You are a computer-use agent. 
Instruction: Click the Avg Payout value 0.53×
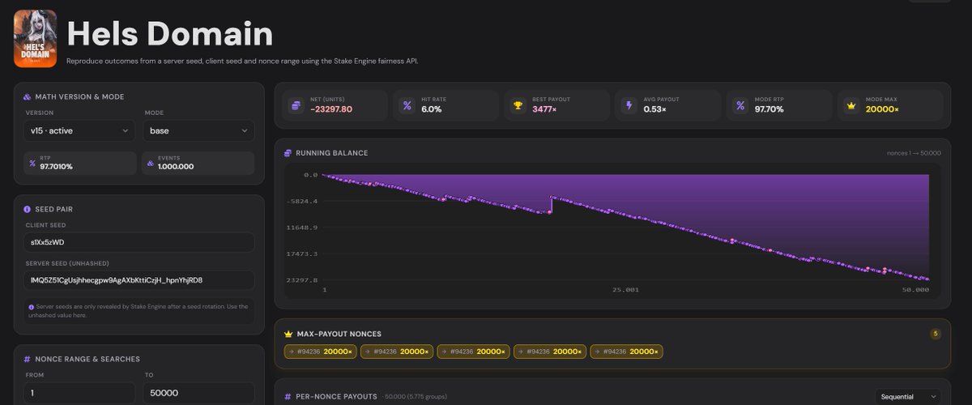(654, 109)
